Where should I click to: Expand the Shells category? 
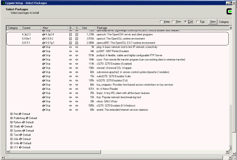pos(12,127)
